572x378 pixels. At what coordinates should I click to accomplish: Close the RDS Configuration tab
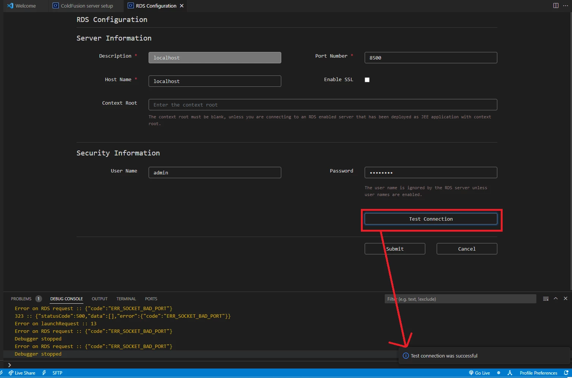(182, 6)
